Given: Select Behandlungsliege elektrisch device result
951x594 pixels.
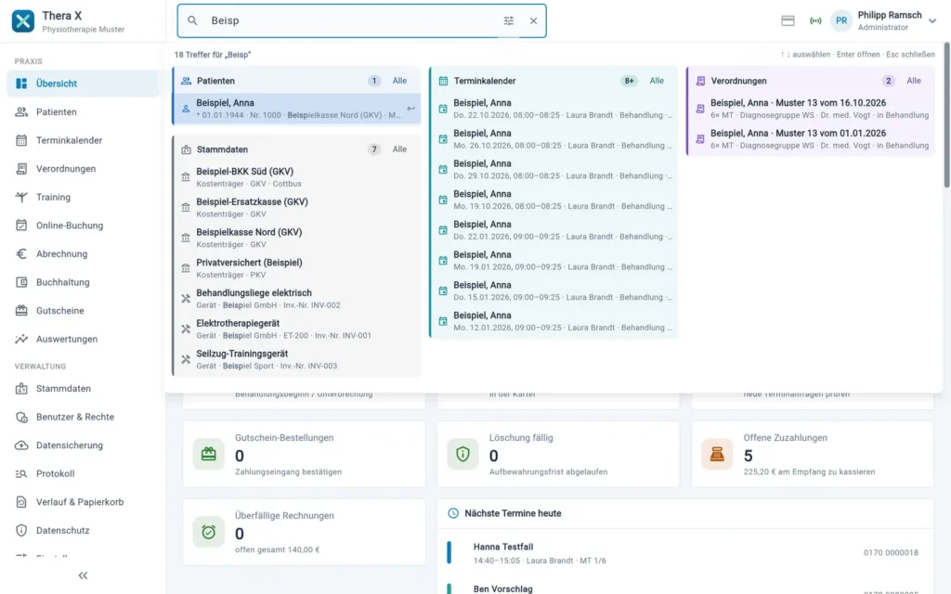Looking at the screenshot, I should [297, 298].
